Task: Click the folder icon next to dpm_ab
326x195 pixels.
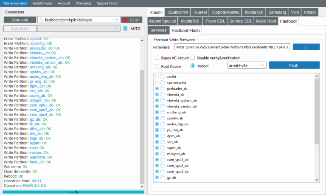Action: (x=163, y=136)
